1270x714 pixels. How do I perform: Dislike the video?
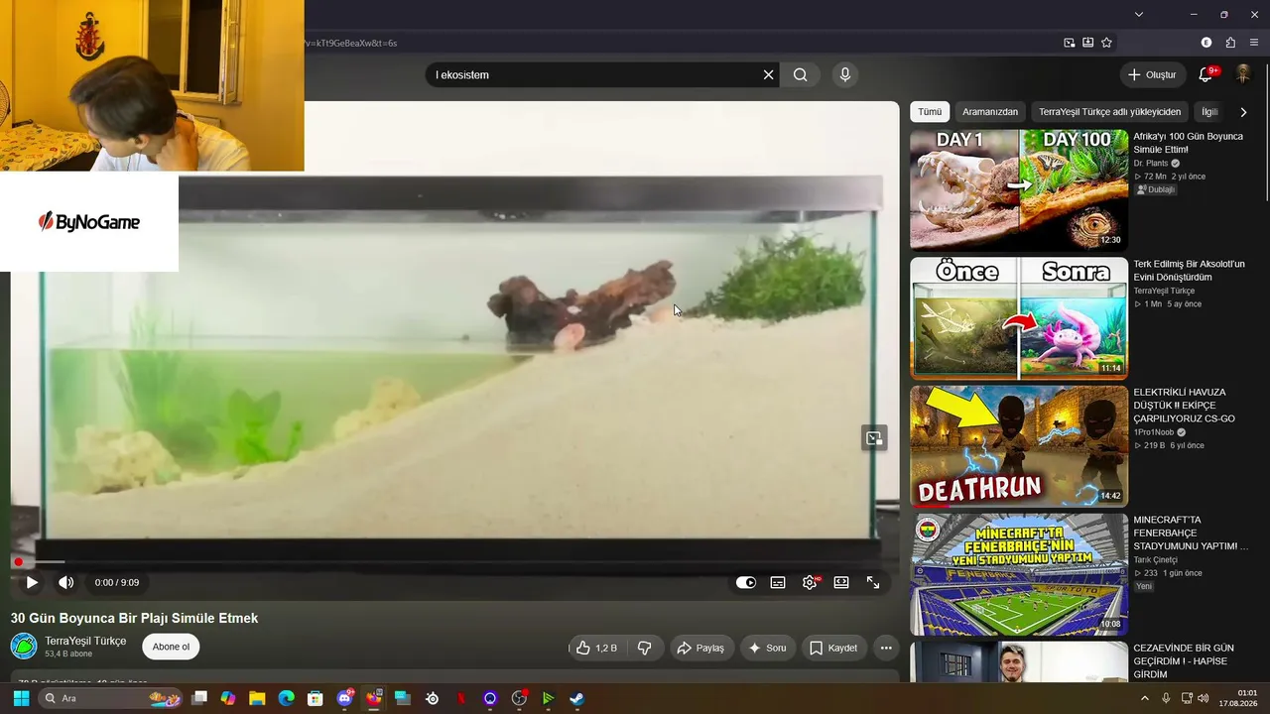644,648
